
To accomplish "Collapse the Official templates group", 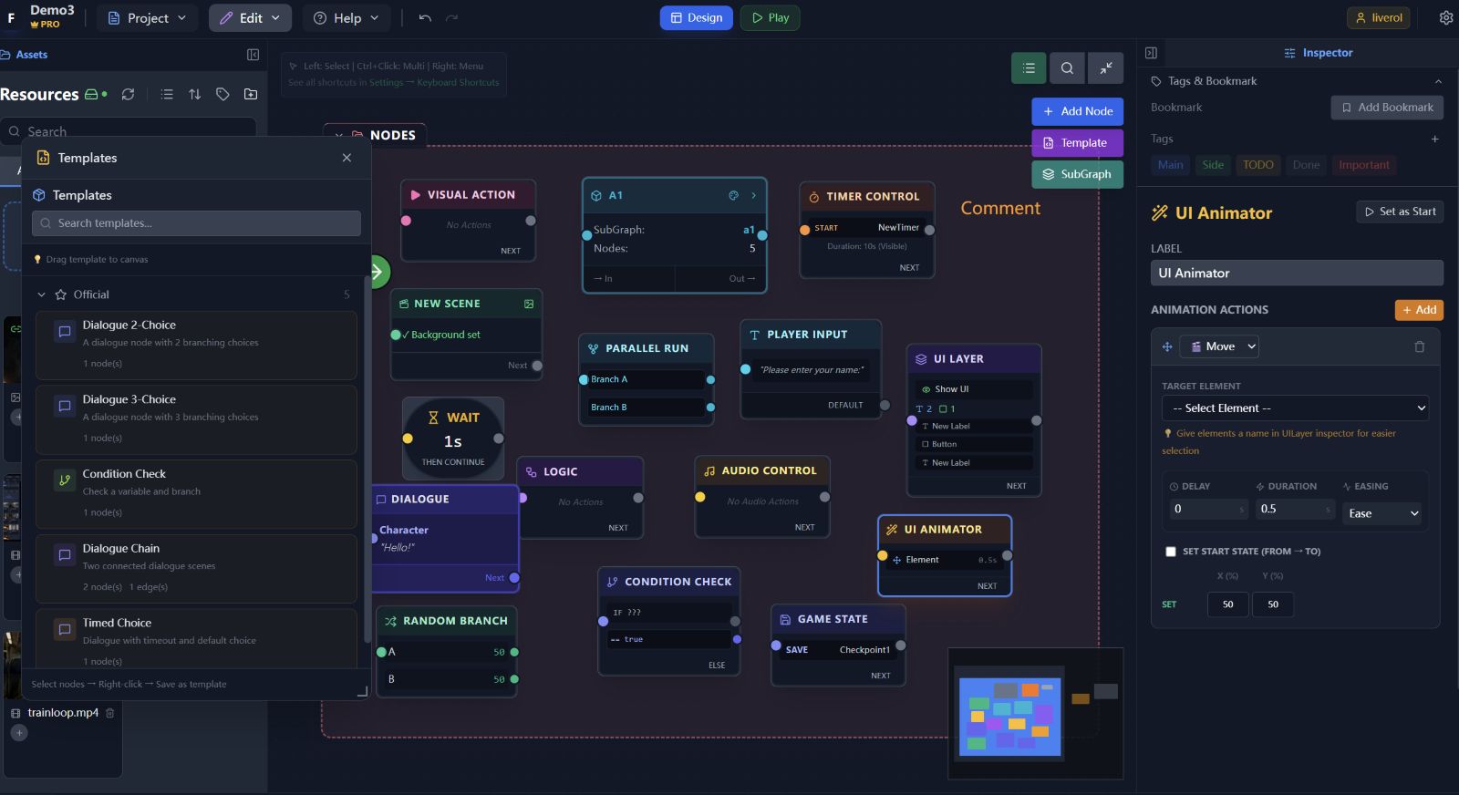I will (x=41, y=294).
